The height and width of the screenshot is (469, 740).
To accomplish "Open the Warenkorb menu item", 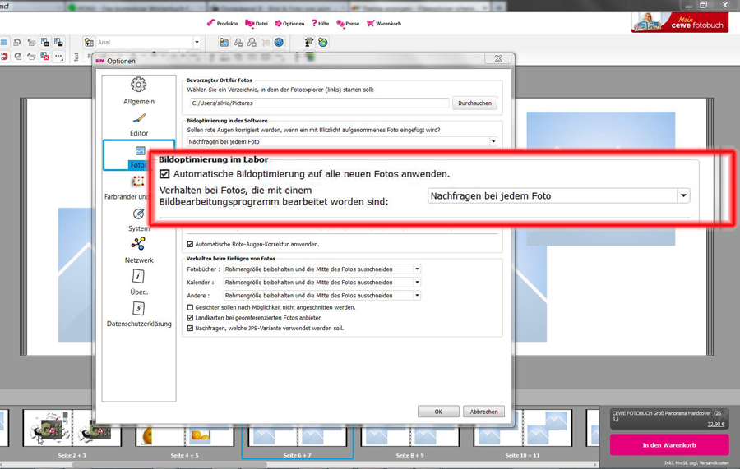I will [x=384, y=23].
